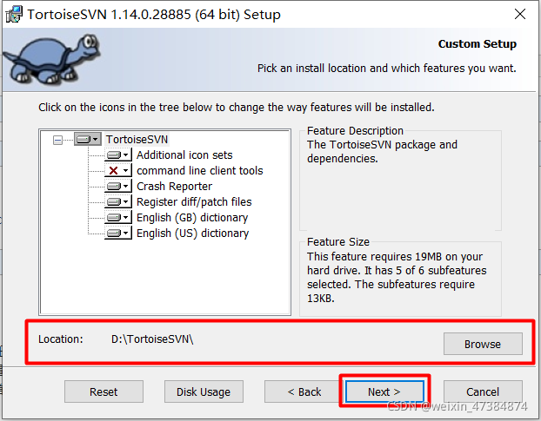541x421 pixels.
Task: Select TortoiseSVN tree label
Action: click(137, 140)
